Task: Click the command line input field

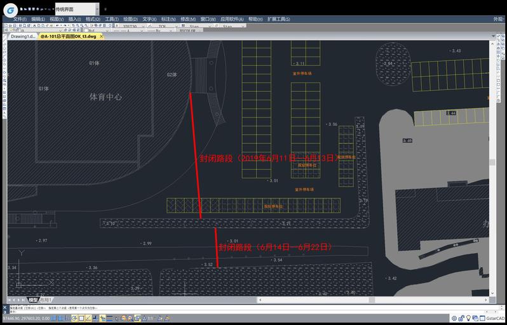Action: pos(191,311)
